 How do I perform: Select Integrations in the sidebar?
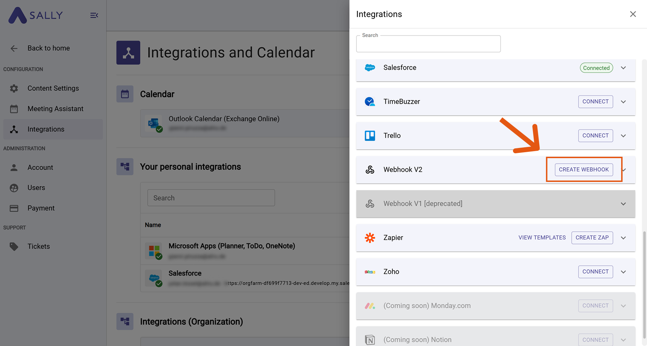point(45,129)
